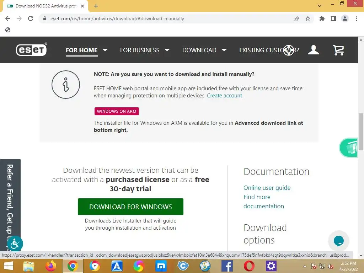364x273 pixels.
Task: Click DOWNLOAD FOR WINDOWS button
Action: click(x=130, y=207)
